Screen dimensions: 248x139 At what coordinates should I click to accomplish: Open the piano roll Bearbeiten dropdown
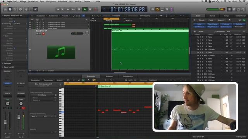click(x=36, y=80)
